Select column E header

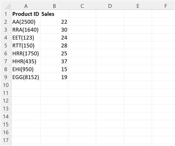click(x=138, y=6)
